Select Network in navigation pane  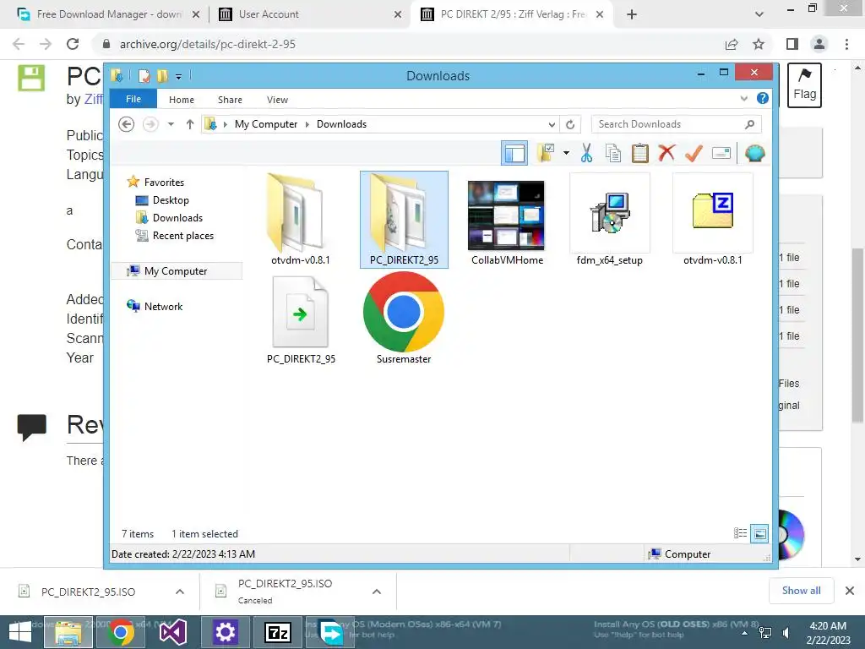coord(163,306)
